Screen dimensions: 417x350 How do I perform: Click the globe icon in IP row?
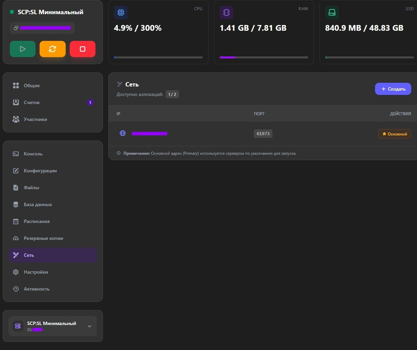pos(123,133)
